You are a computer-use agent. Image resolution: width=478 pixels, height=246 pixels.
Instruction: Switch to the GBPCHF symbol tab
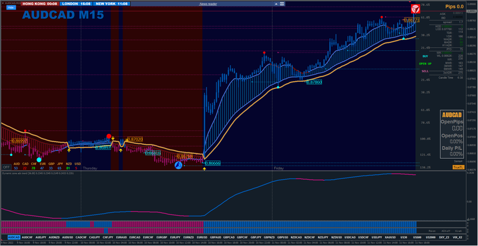243,237
